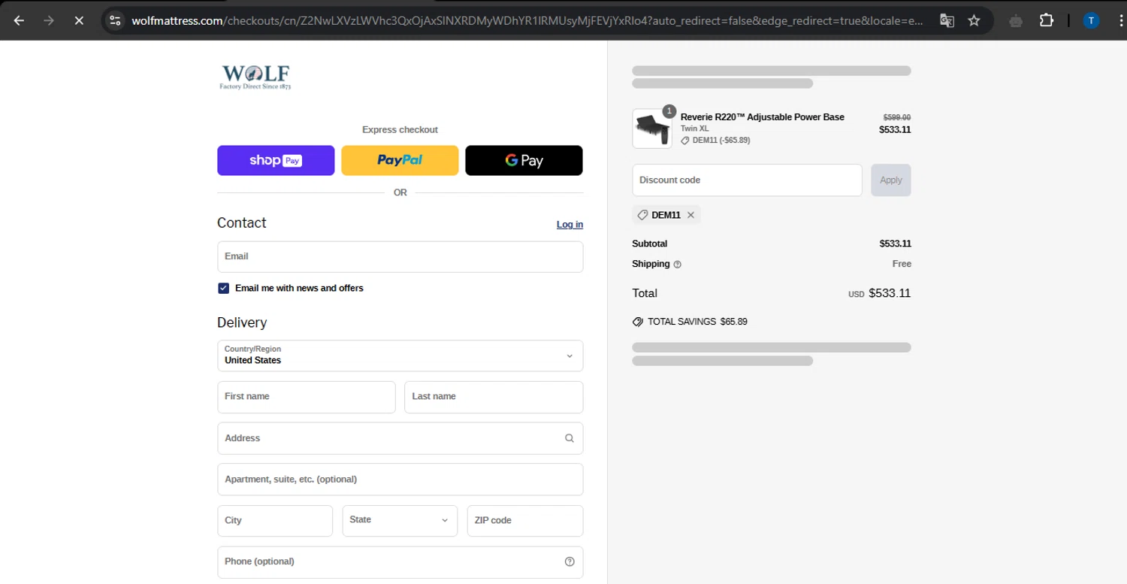Click the browser URL address bar
Screen dimensions: 1127x584
pyautogui.click(x=526, y=20)
